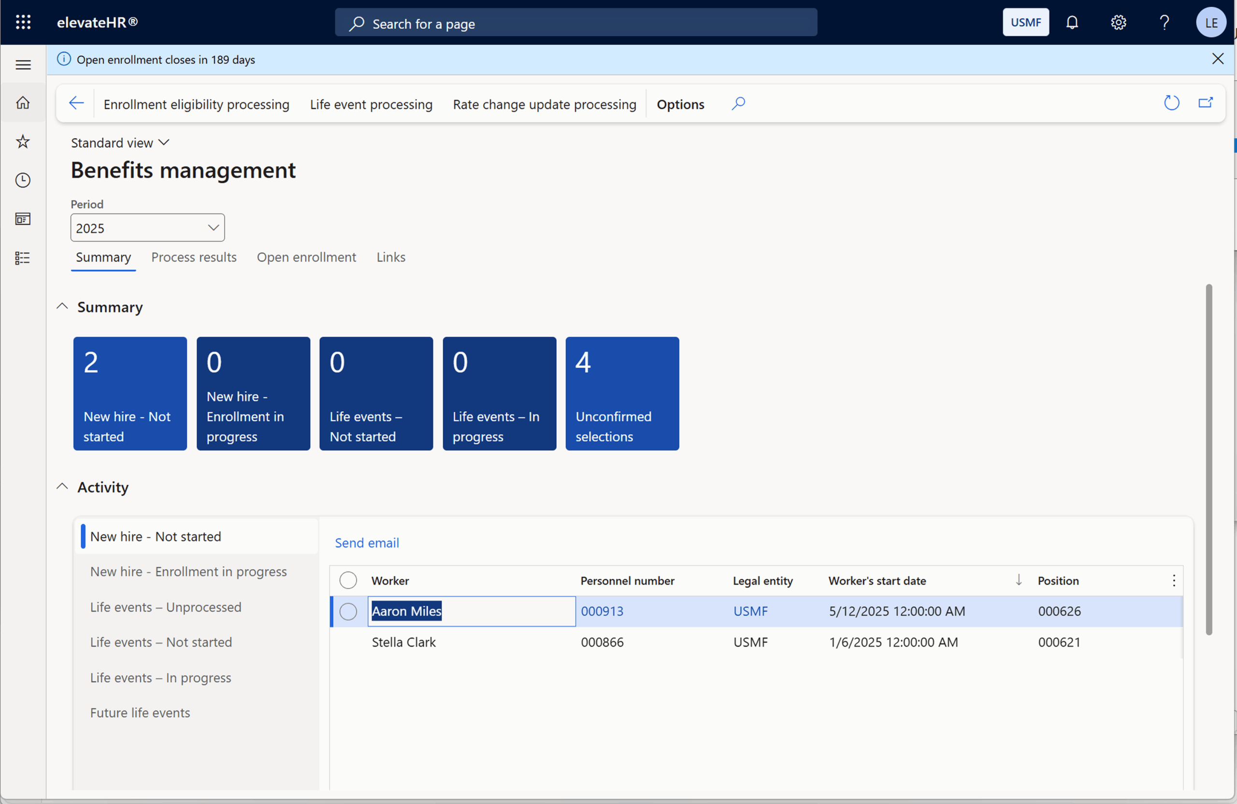Open Recent clock icon in sidebar
Screen dimensions: 1237x804
click(23, 180)
